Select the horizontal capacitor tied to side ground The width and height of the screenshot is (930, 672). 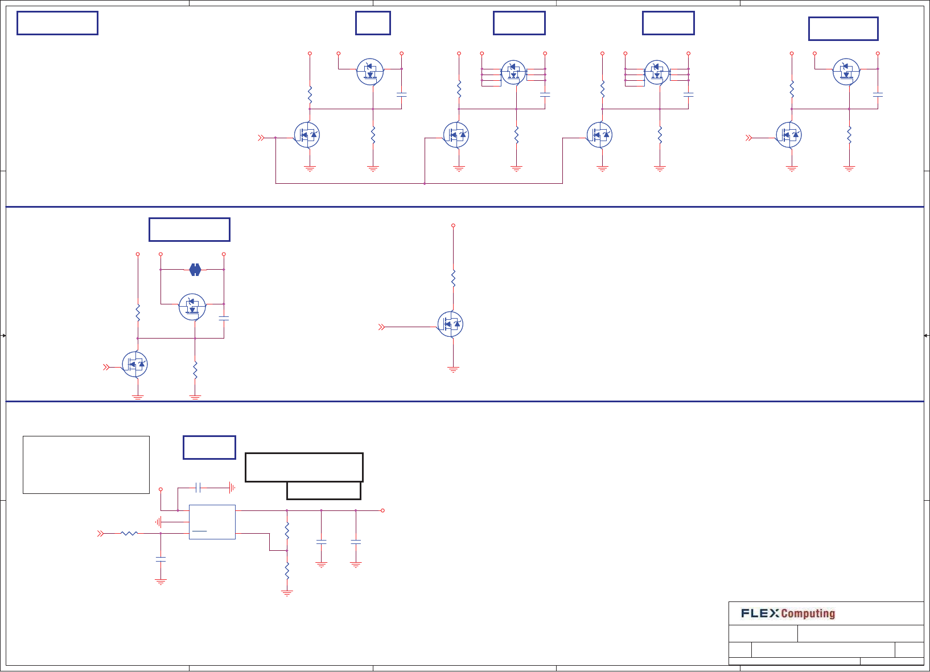pos(197,488)
